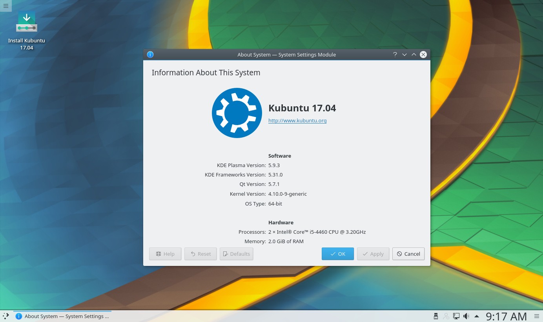543x322 pixels.
Task: Click the Kubuntu gear logo
Action: coord(237,113)
